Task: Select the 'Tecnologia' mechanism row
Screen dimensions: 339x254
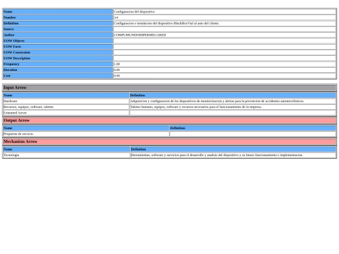Action: click(x=67, y=155)
